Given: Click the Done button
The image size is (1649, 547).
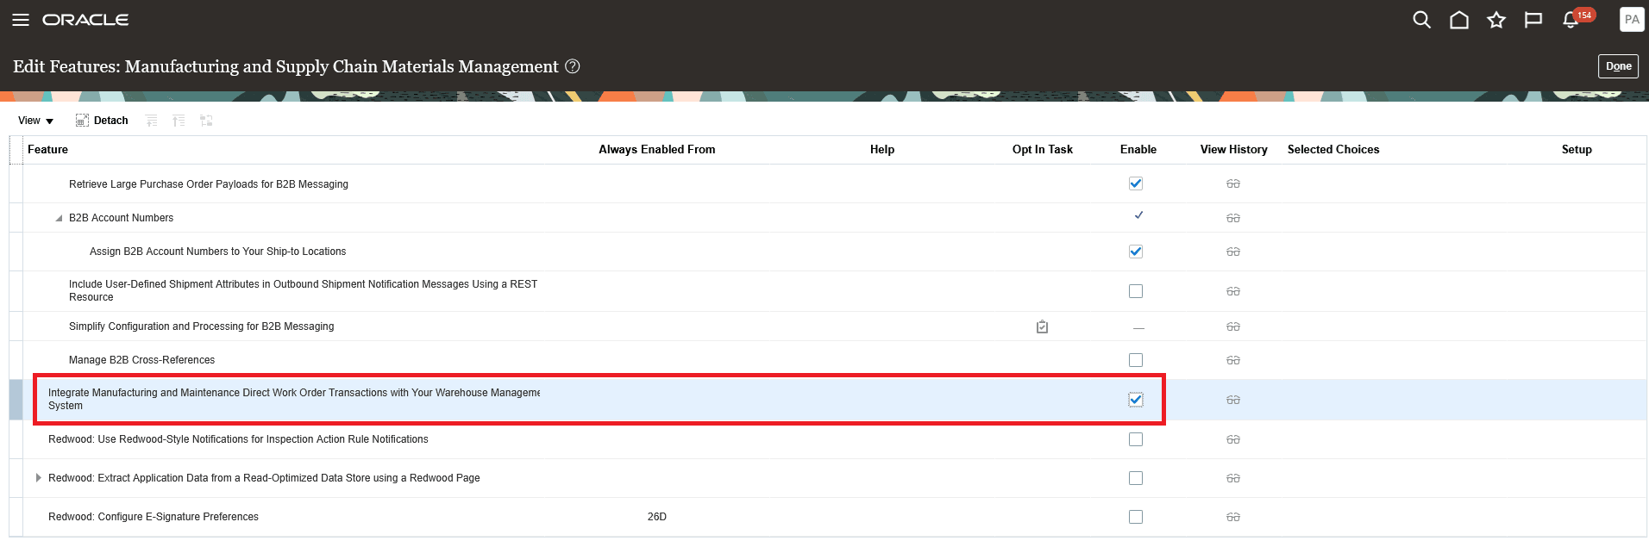Looking at the screenshot, I should [1618, 66].
